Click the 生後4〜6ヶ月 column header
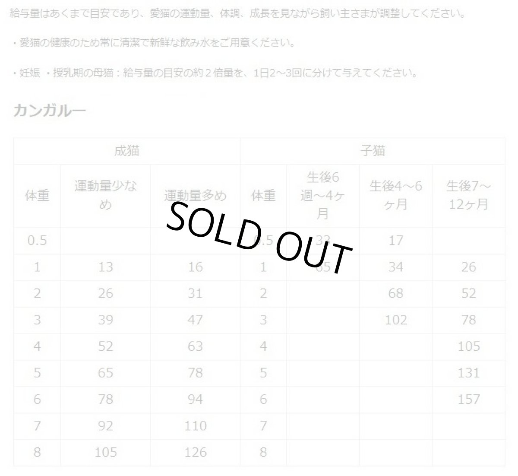Viewport: 518px width, 476px height. point(396,195)
